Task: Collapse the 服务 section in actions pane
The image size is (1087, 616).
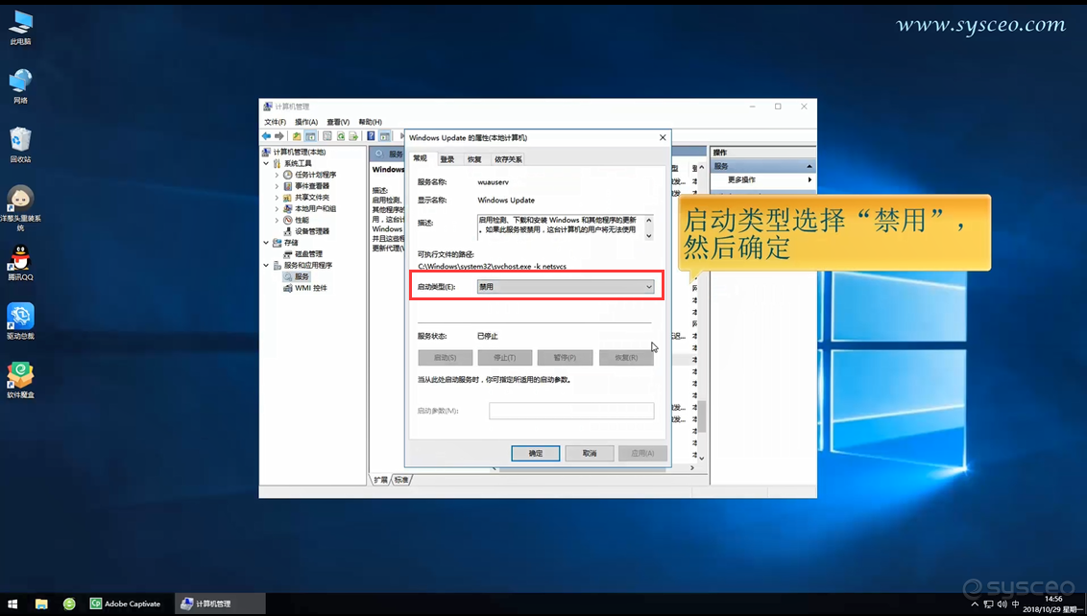Action: pyautogui.click(x=809, y=166)
